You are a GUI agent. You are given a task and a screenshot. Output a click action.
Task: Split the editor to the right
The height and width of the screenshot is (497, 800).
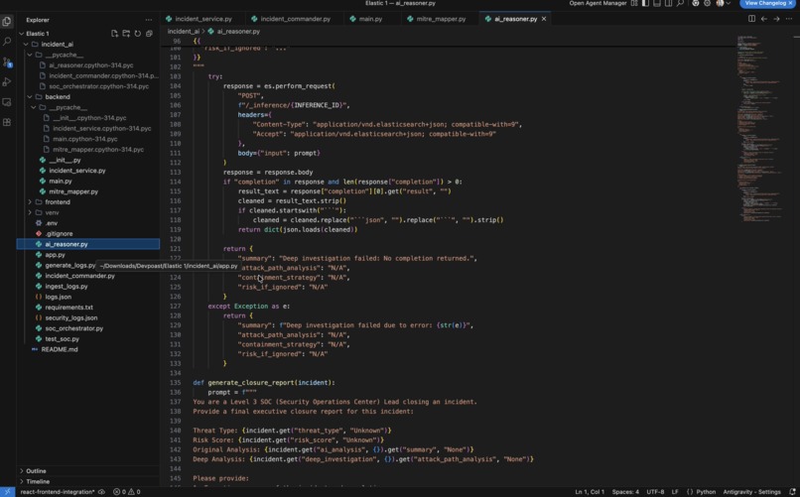click(751, 19)
